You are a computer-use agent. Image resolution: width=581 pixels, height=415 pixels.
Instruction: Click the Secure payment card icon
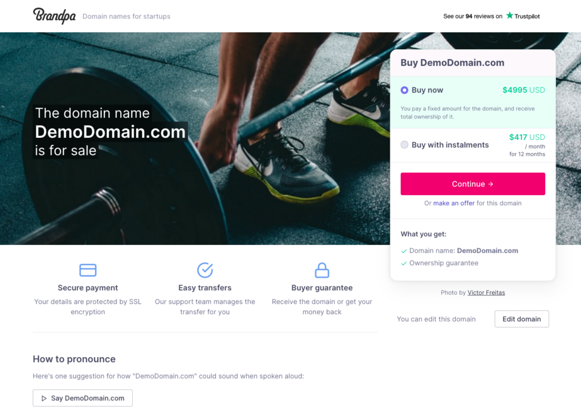(88, 270)
